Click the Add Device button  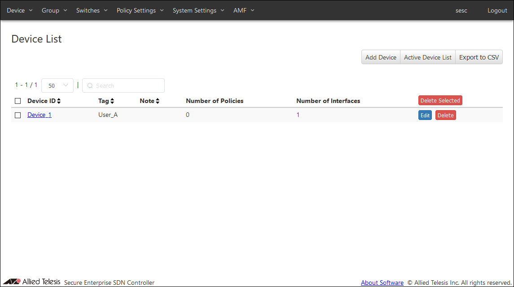[x=381, y=57]
